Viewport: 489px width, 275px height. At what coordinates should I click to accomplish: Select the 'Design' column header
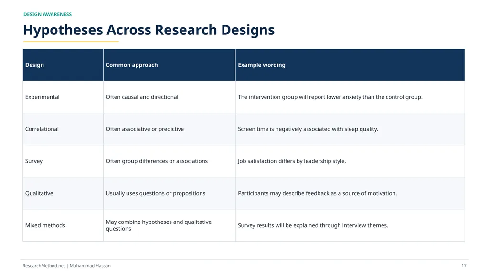point(63,65)
